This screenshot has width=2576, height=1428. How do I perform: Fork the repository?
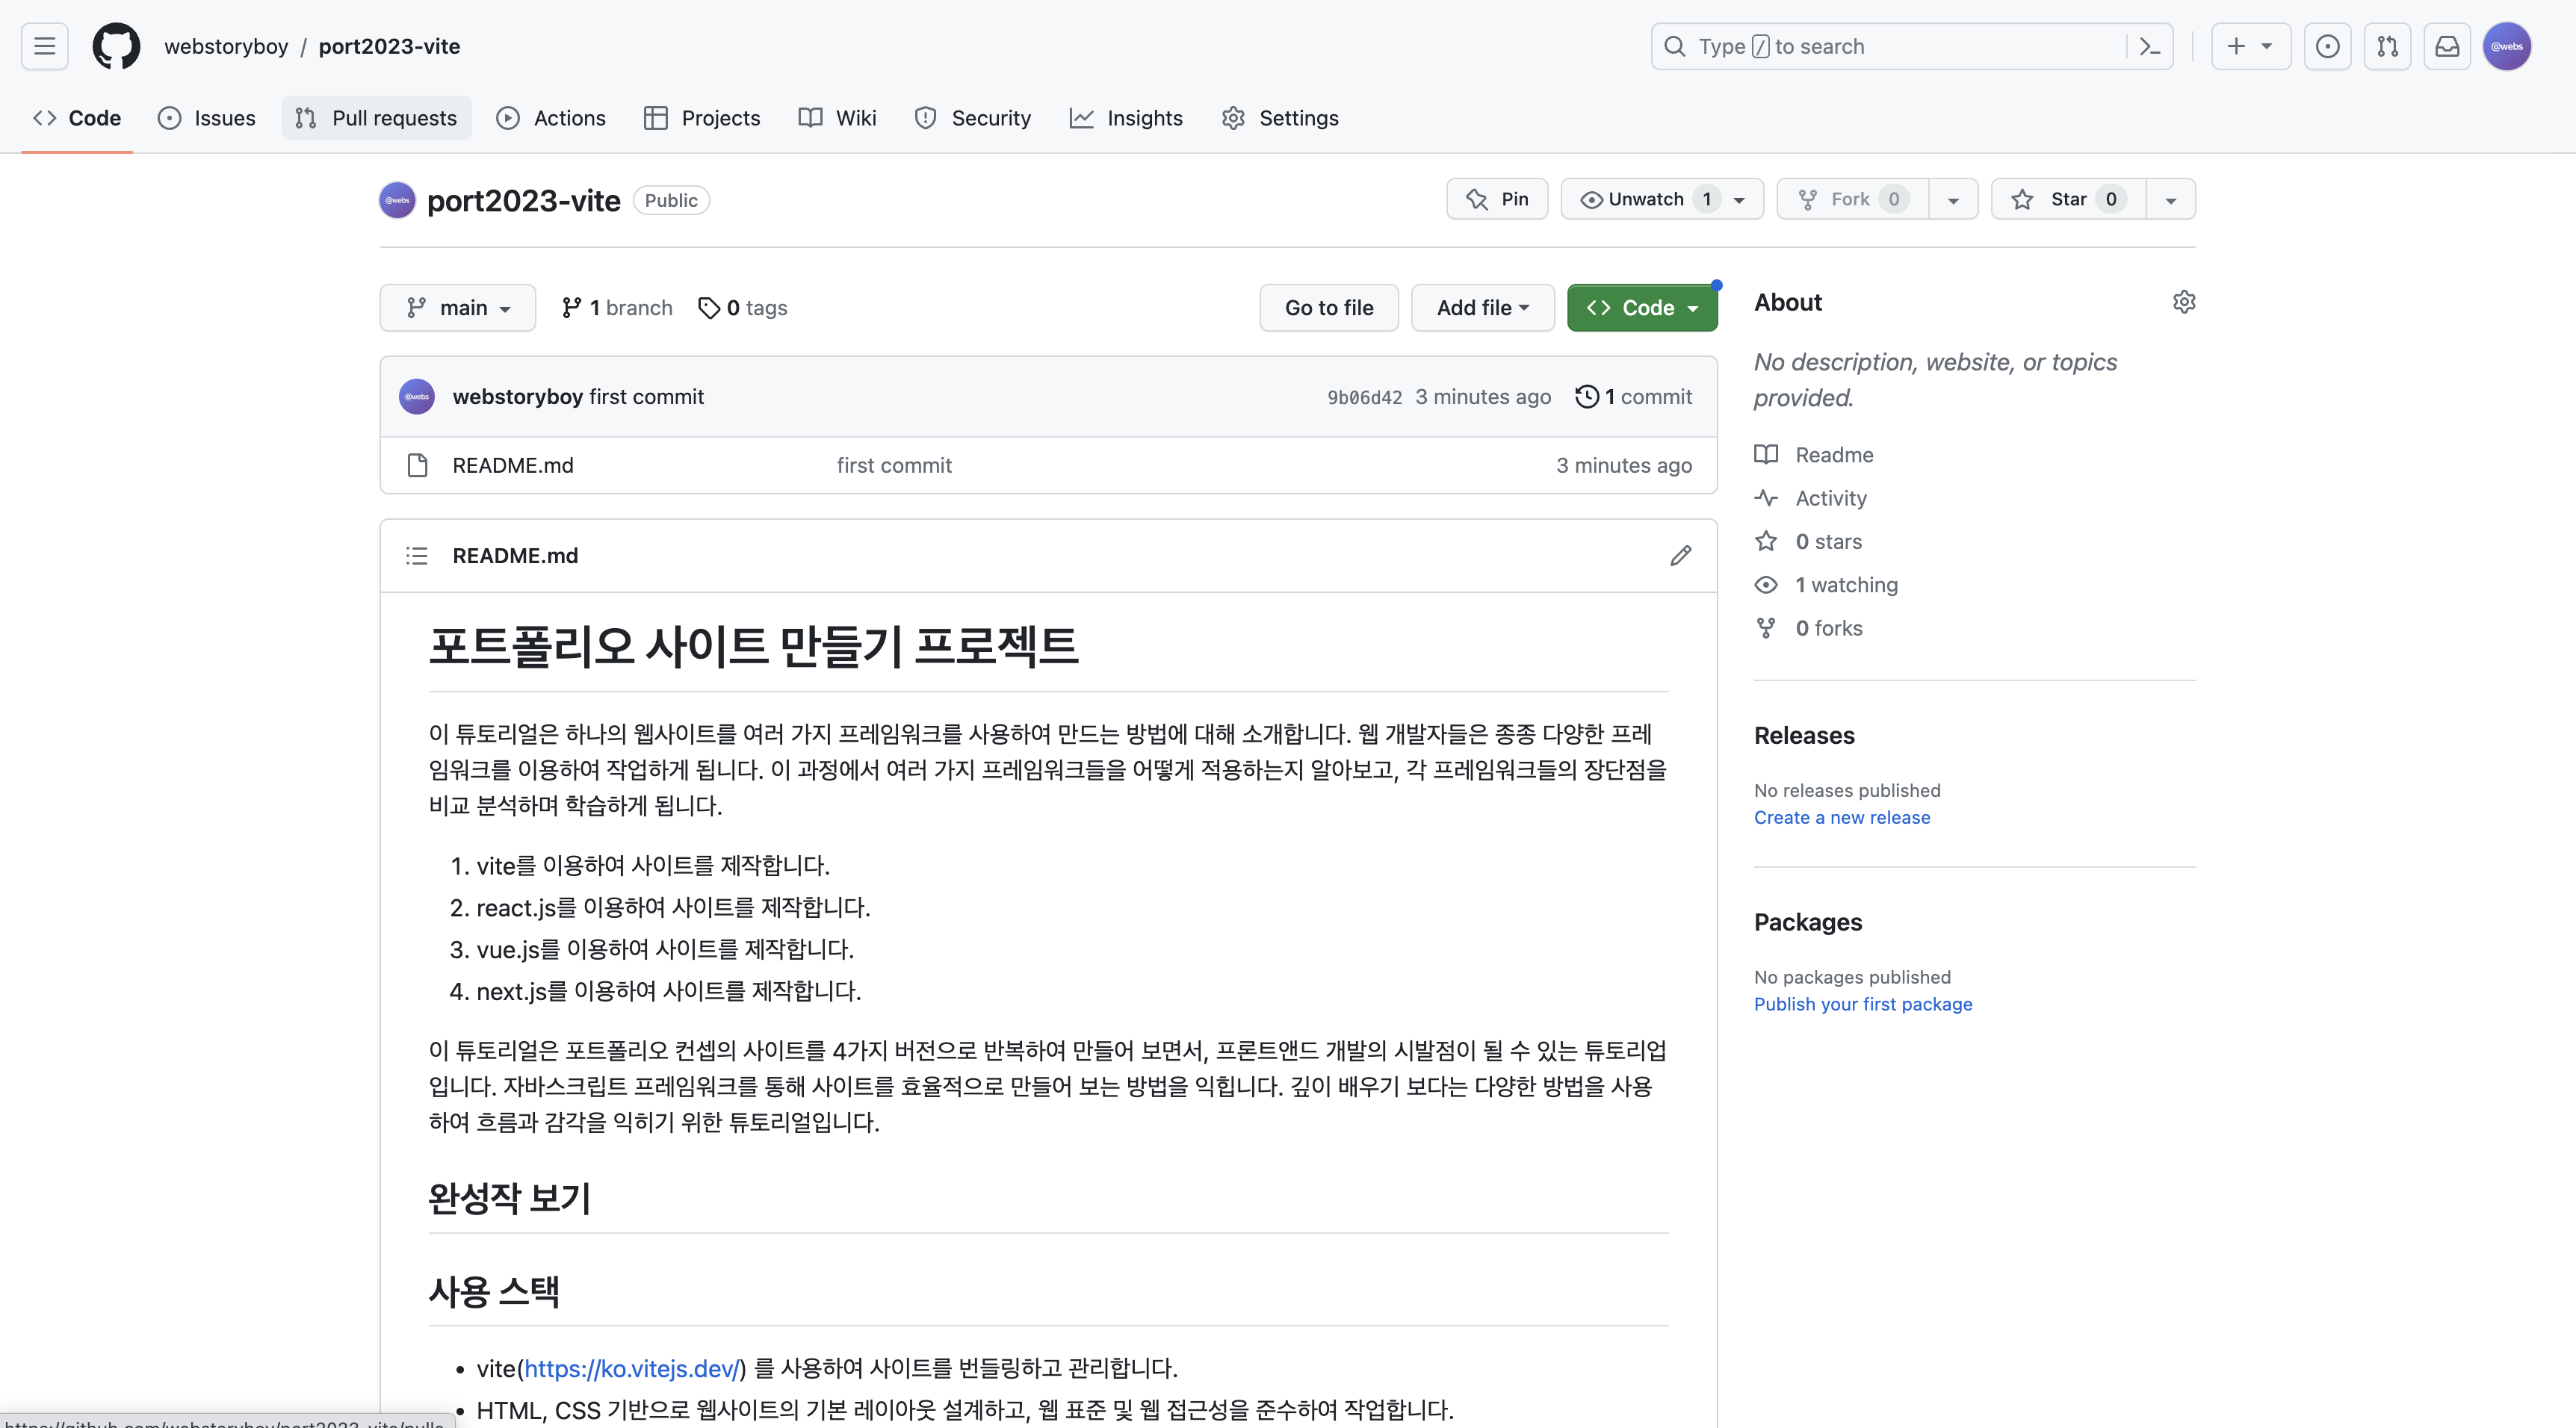[1852, 199]
